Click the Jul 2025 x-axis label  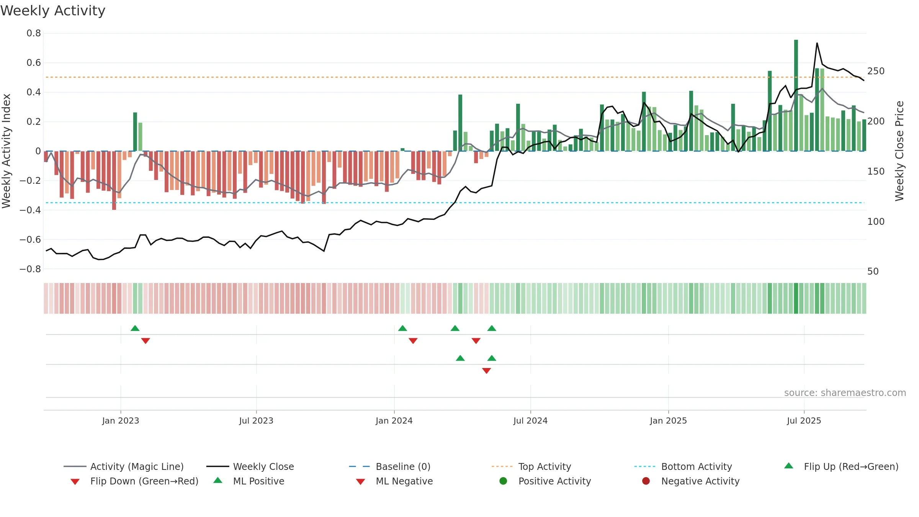pyautogui.click(x=804, y=421)
